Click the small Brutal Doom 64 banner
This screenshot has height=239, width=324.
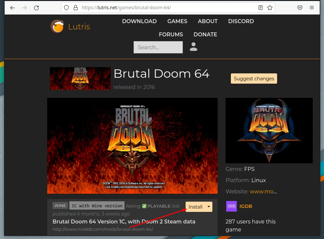(x=80, y=78)
